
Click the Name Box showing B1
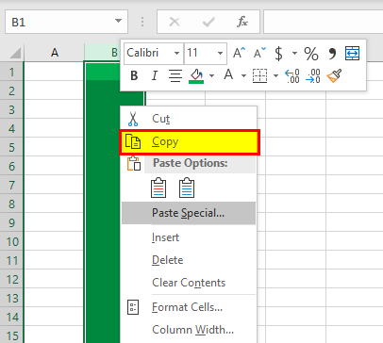pos(66,22)
